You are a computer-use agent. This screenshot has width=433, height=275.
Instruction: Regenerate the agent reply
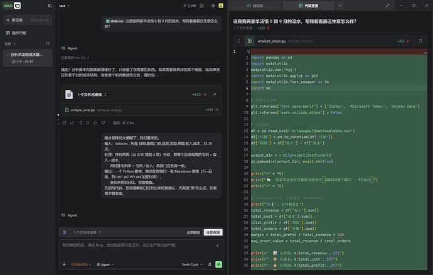(x=87, y=123)
